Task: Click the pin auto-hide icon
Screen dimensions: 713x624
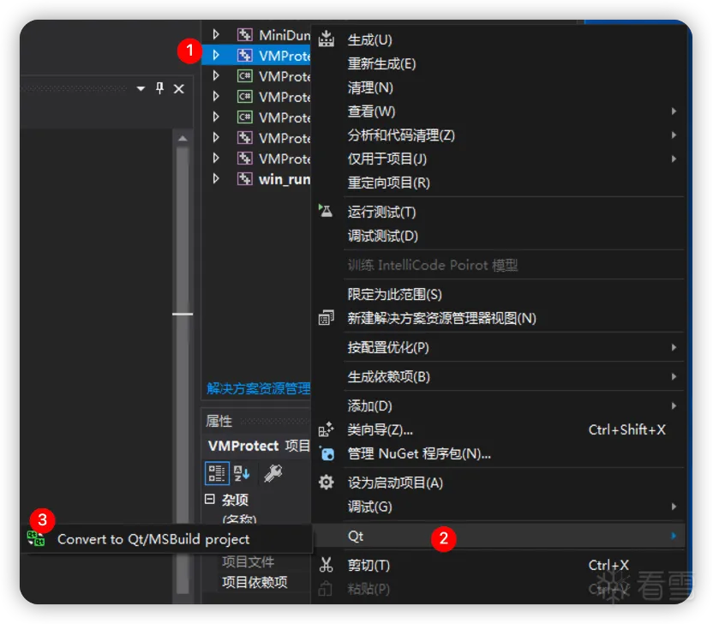Action: (159, 88)
